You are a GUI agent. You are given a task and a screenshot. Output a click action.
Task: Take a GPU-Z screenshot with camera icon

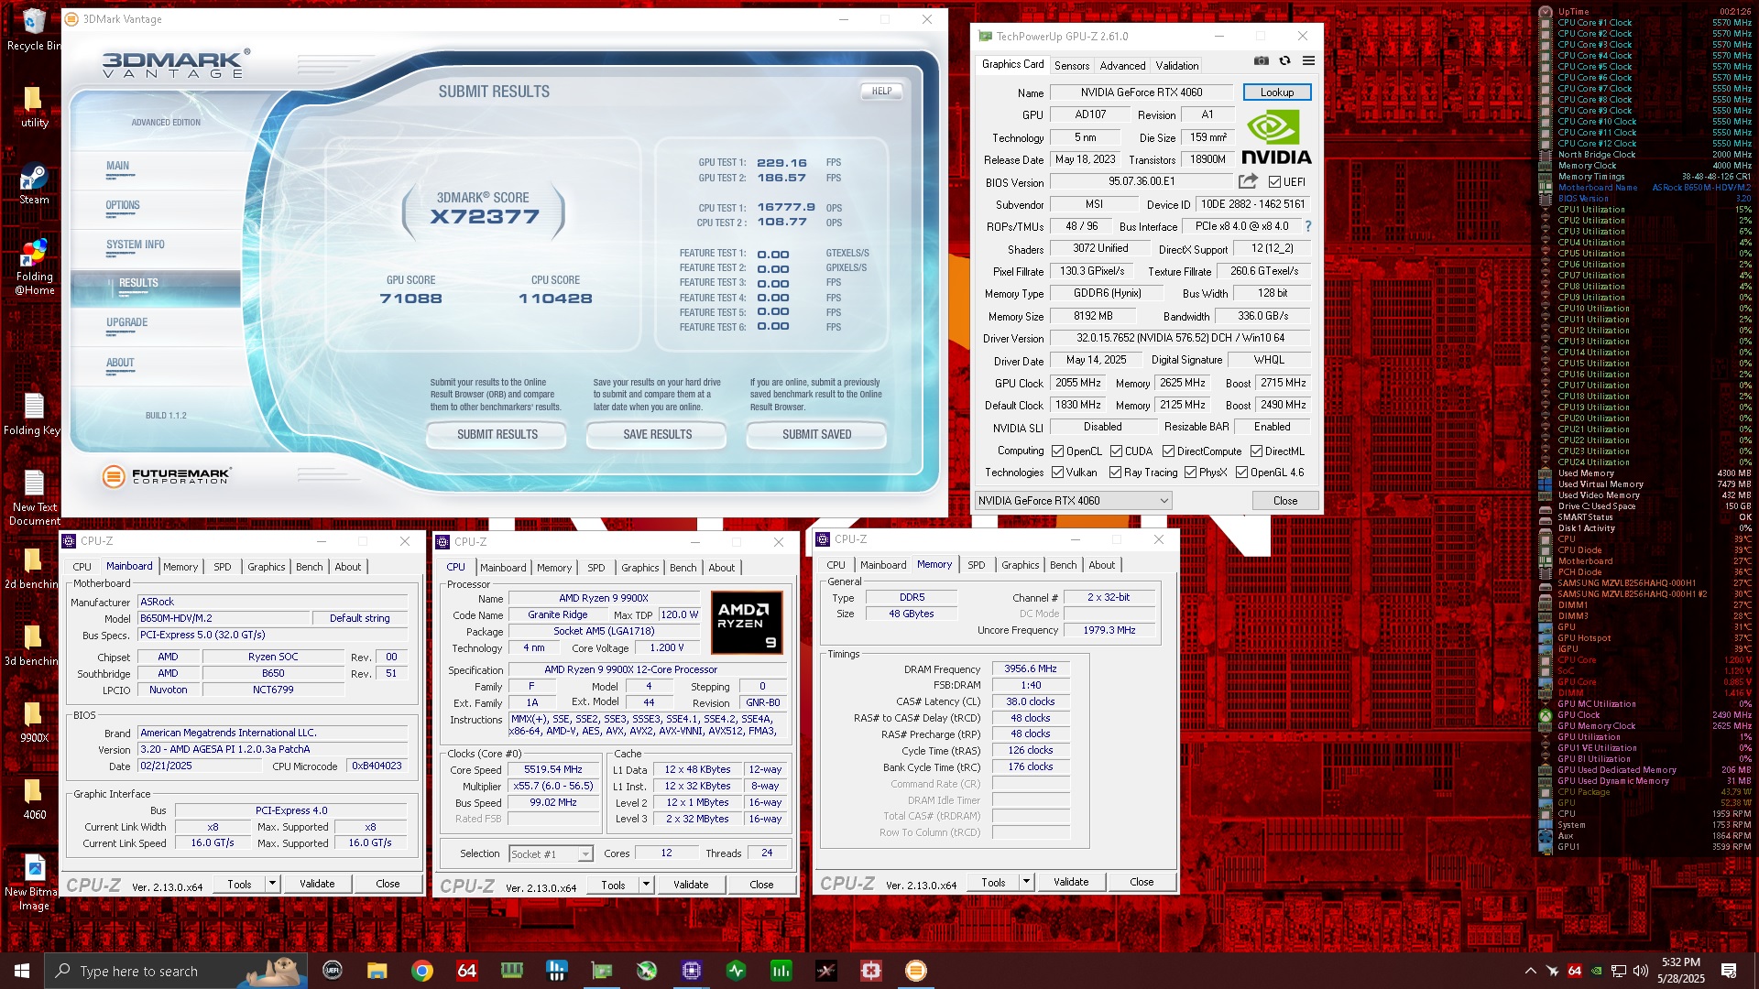pyautogui.click(x=1262, y=60)
